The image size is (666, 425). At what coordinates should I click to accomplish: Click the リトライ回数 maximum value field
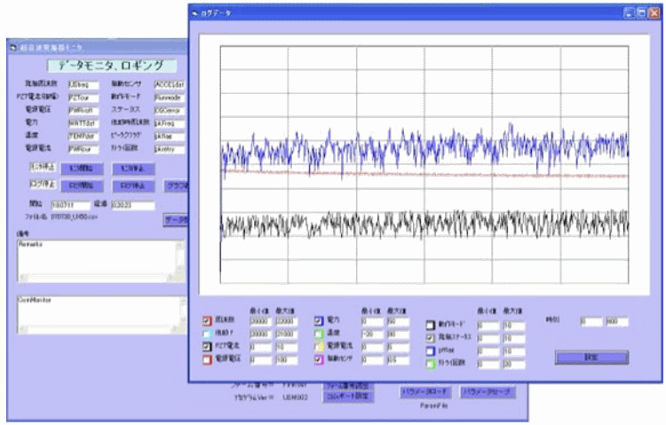514,365
